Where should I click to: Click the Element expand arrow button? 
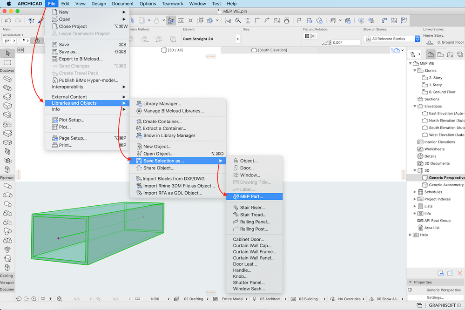click(237, 39)
